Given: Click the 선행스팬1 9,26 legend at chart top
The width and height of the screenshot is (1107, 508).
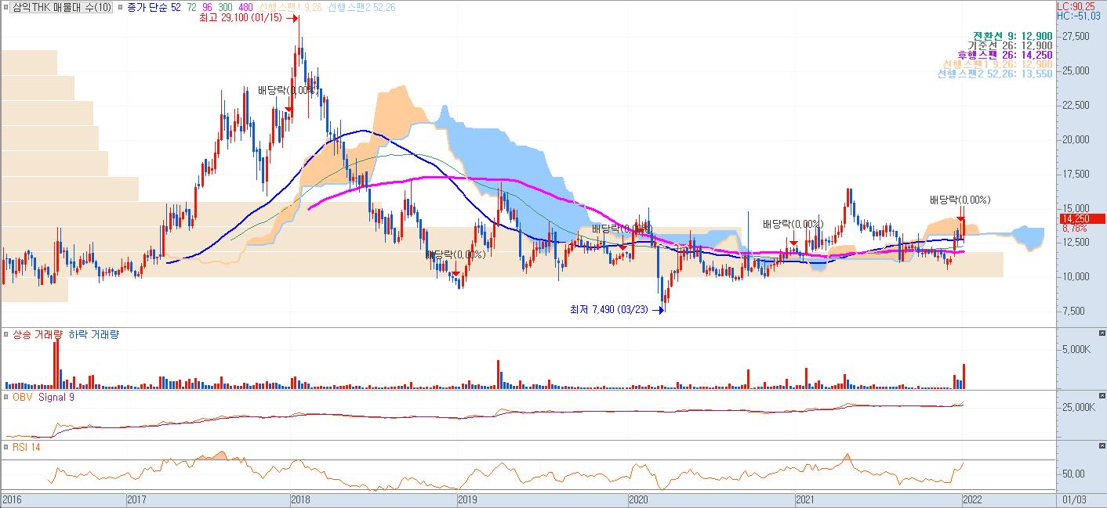Looking at the screenshot, I should (290, 6).
